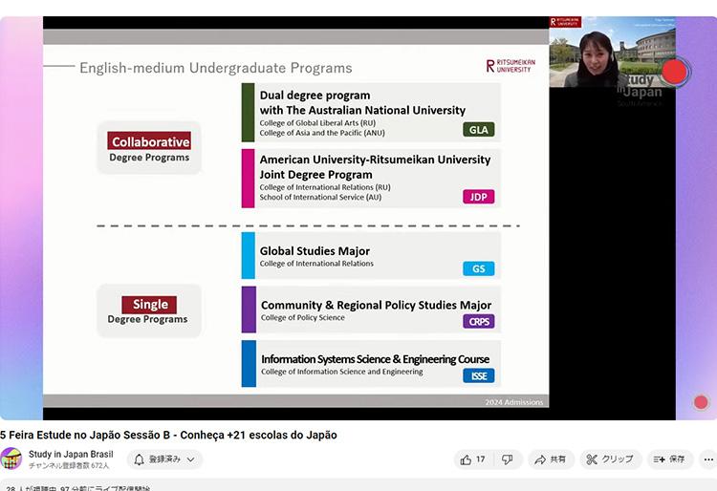Click the Single Degree Programs label
Screen dimensions: 717x491
coord(149,310)
